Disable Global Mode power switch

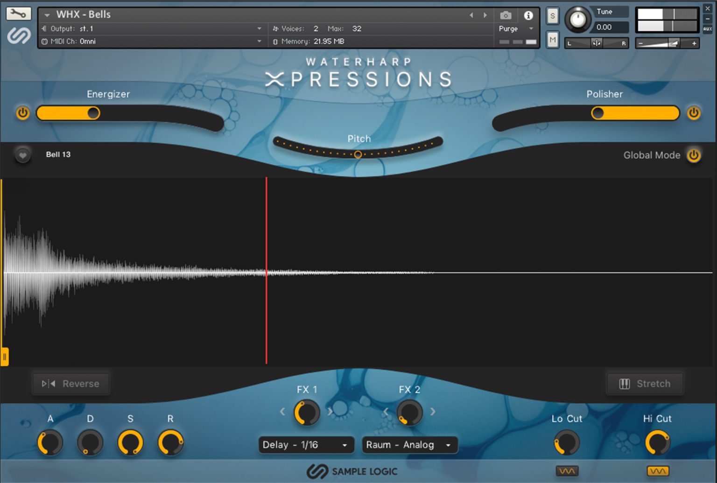(x=694, y=155)
